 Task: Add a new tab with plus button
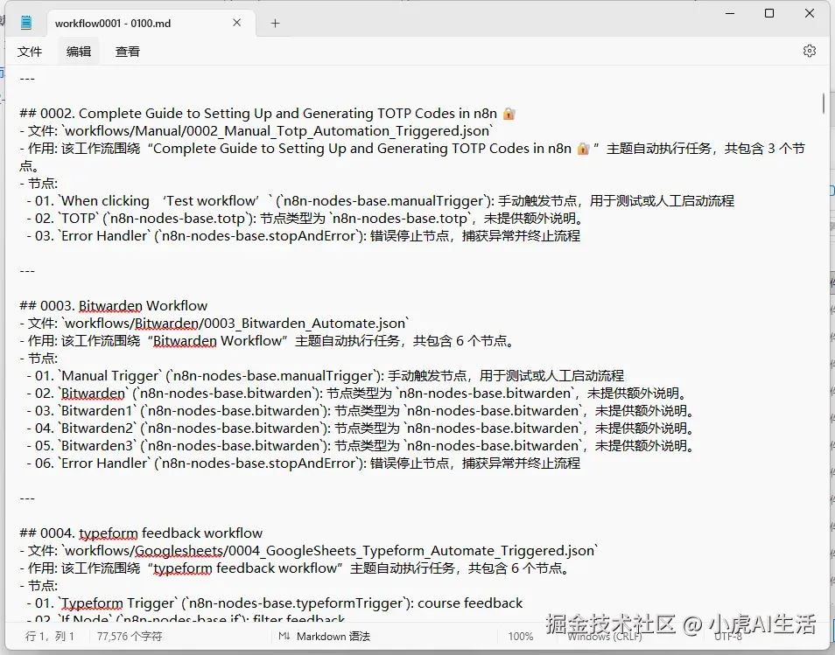point(276,23)
